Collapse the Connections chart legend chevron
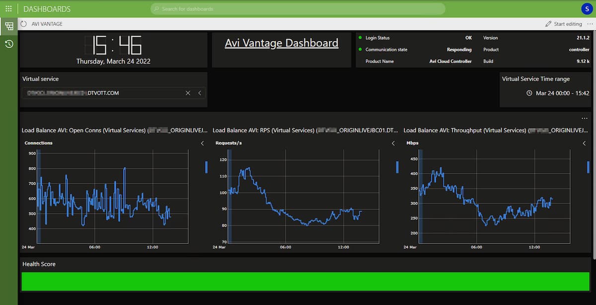 [202, 143]
